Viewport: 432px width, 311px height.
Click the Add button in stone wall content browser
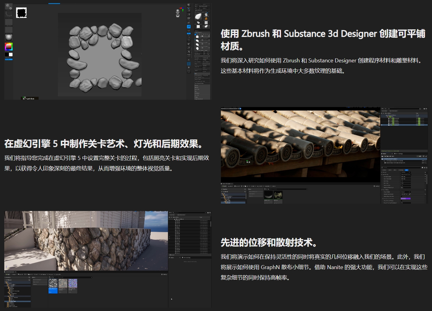8,274
